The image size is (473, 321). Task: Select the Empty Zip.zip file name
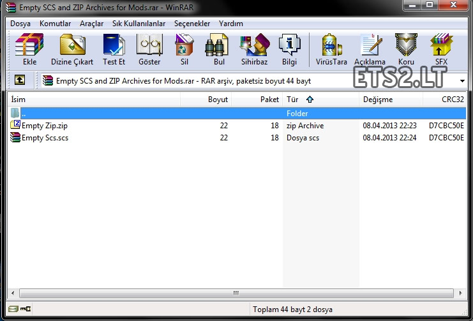(x=45, y=126)
